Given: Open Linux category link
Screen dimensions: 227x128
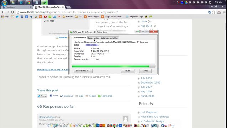Looking at the screenshot, I should (144, 21).
